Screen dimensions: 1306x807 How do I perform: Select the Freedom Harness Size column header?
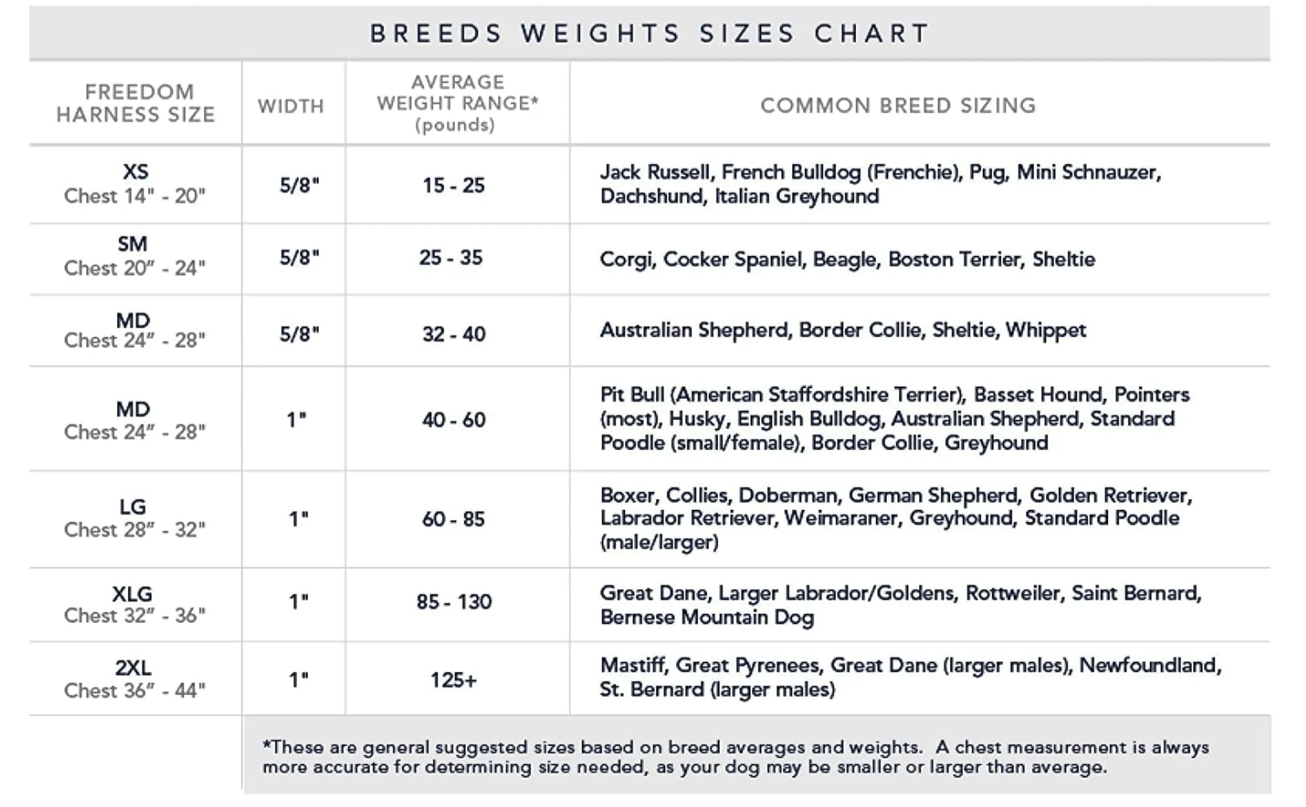pyautogui.click(x=136, y=104)
